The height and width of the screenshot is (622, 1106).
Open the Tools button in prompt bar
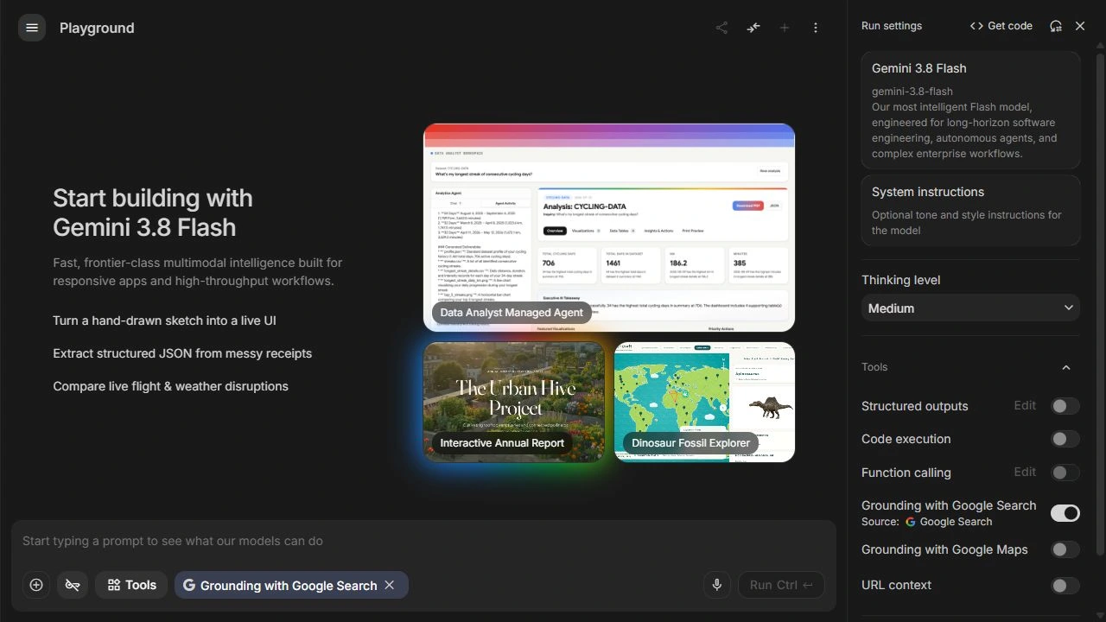click(131, 585)
